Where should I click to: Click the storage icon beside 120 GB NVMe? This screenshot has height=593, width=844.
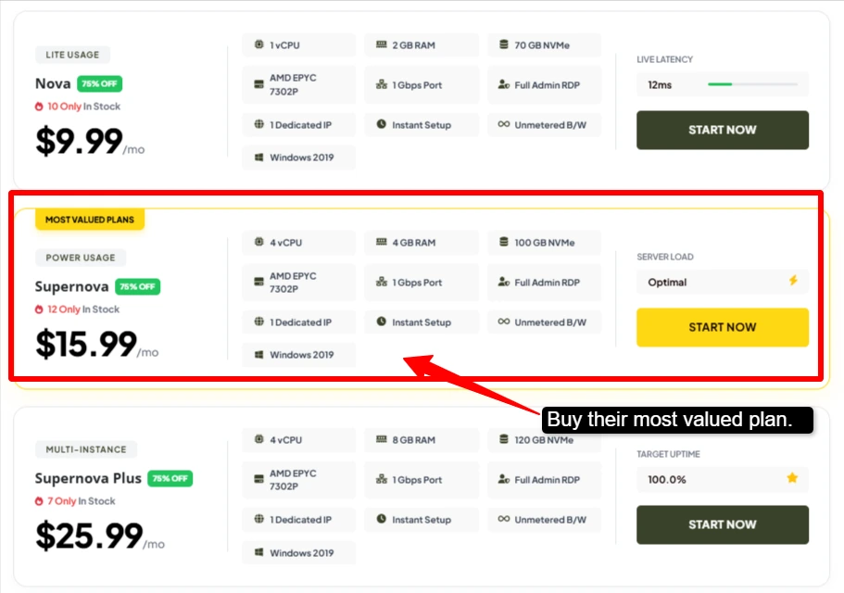tap(504, 439)
